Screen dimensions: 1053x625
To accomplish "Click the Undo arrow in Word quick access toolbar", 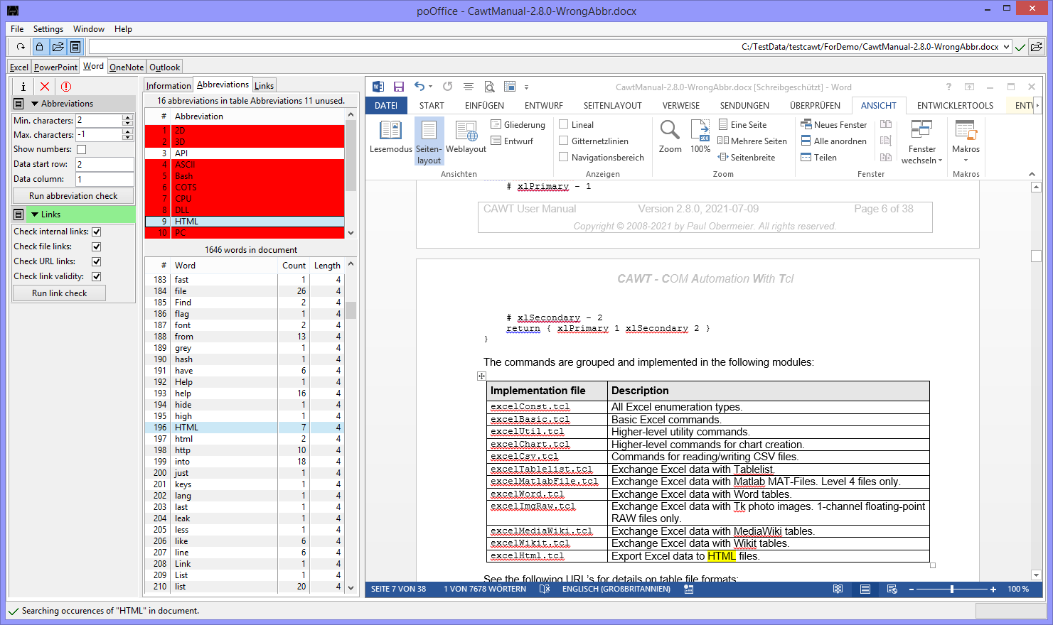I will point(419,87).
